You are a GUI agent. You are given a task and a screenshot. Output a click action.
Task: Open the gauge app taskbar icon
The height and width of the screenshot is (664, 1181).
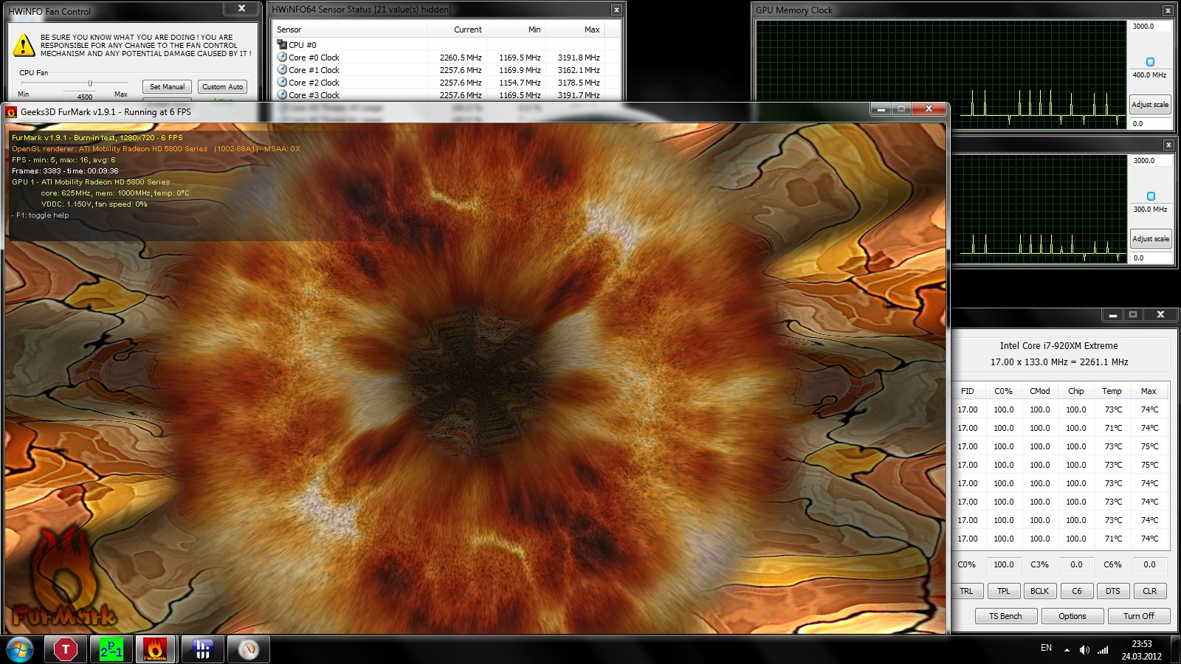249,649
